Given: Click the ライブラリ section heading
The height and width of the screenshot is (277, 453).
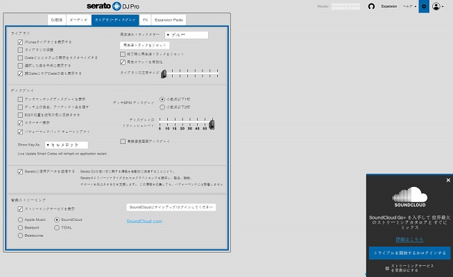Looking at the screenshot, I should coord(20,33).
